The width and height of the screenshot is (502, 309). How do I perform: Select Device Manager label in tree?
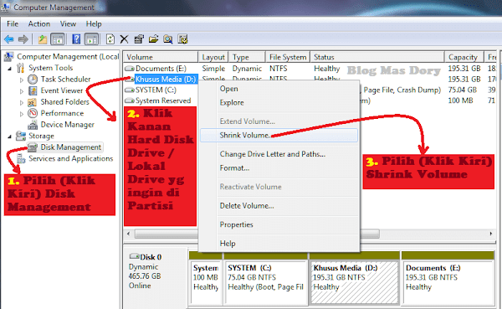67,125
